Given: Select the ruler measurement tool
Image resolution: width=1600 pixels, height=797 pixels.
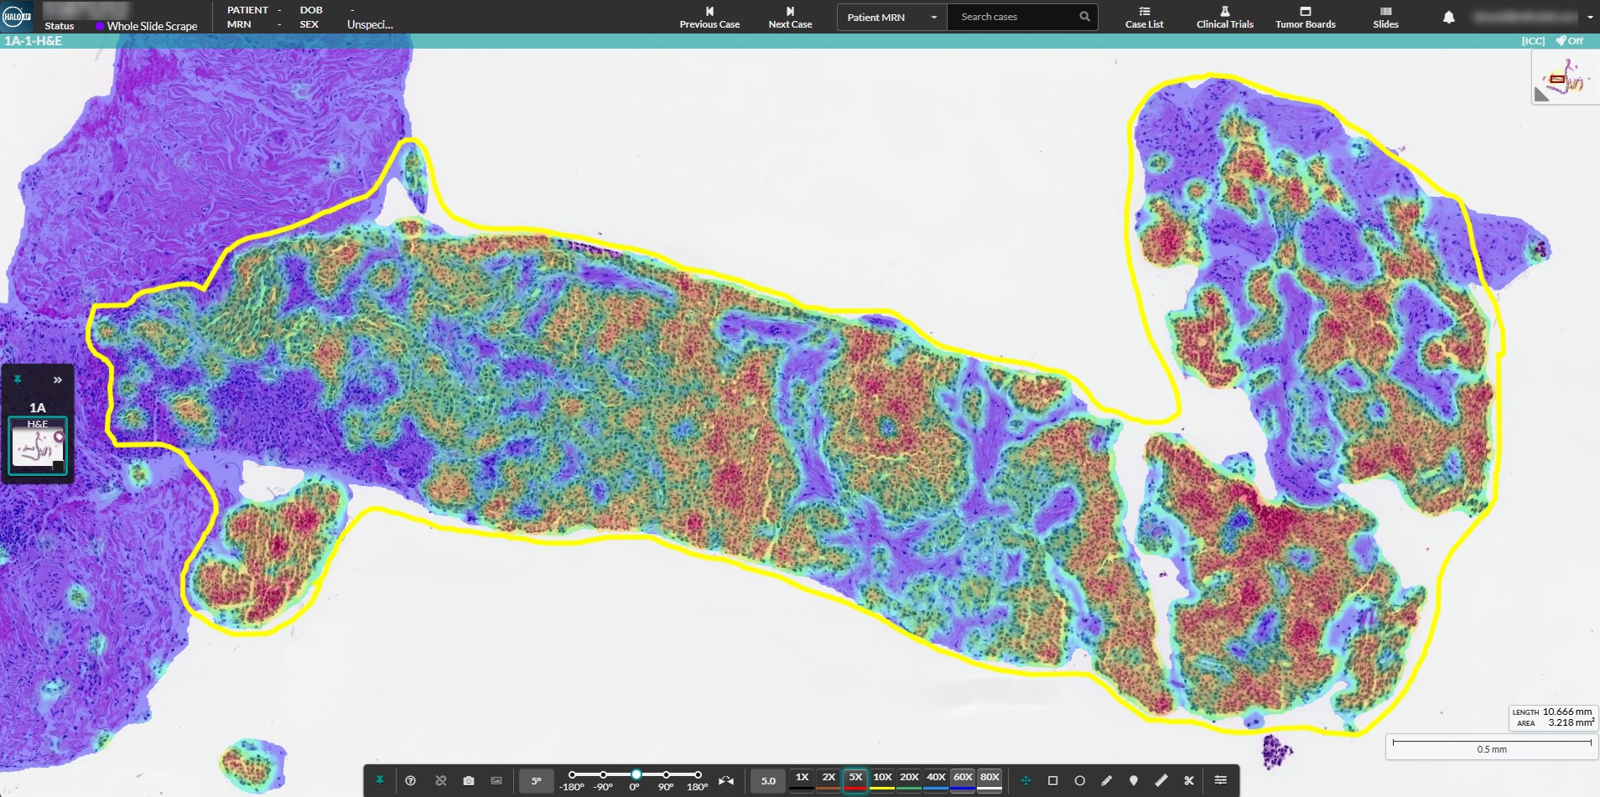Looking at the screenshot, I should point(1161,780).
